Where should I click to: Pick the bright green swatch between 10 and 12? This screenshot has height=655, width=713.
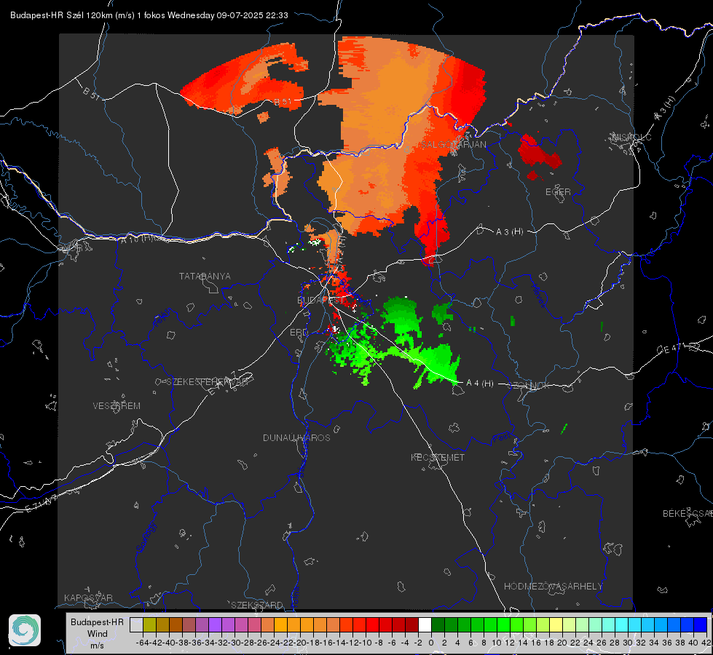(503, 624)
